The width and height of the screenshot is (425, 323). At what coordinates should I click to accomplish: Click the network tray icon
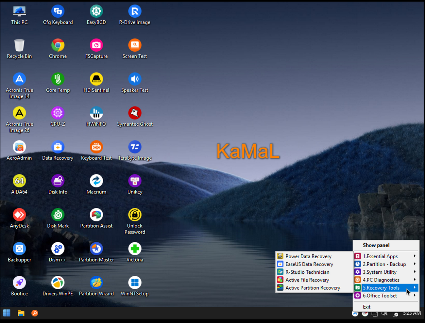point(375,314)
